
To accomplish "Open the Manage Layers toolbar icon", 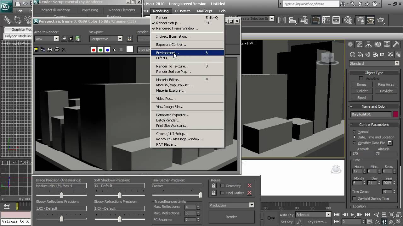I will 304,20.
